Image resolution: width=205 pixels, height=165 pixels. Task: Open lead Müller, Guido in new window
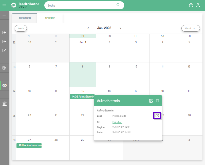[157, 116]
